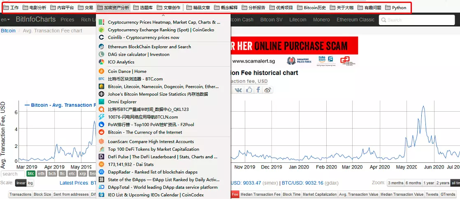Screen dimensions: 460x199
Task: Open the Omni Explorer bookmark
Action: tap(122, 102)
